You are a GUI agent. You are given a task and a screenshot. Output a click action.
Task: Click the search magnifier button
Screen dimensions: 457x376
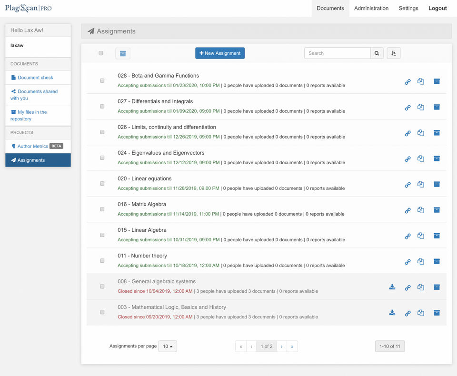(x=377, y=53)
